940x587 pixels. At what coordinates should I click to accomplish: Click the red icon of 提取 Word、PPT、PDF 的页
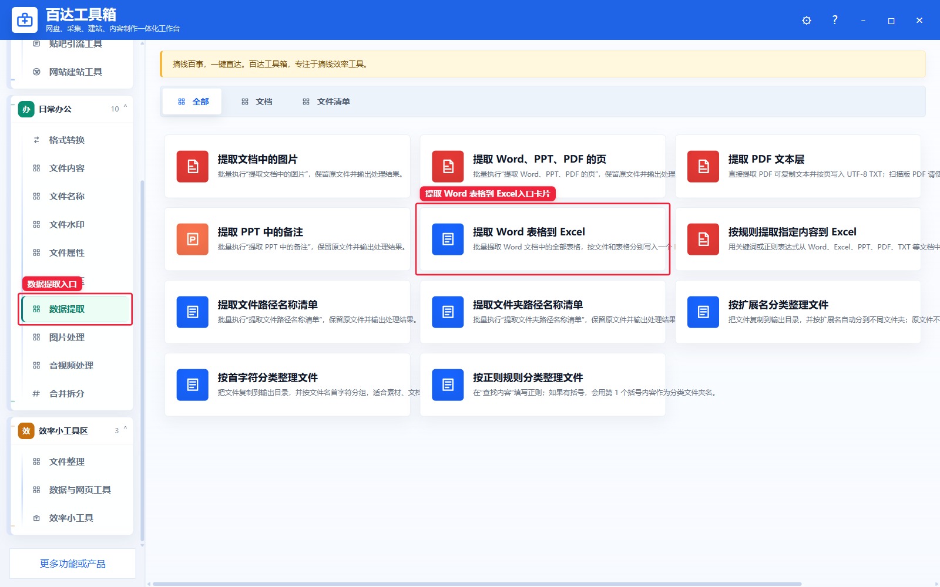(448, 167)
